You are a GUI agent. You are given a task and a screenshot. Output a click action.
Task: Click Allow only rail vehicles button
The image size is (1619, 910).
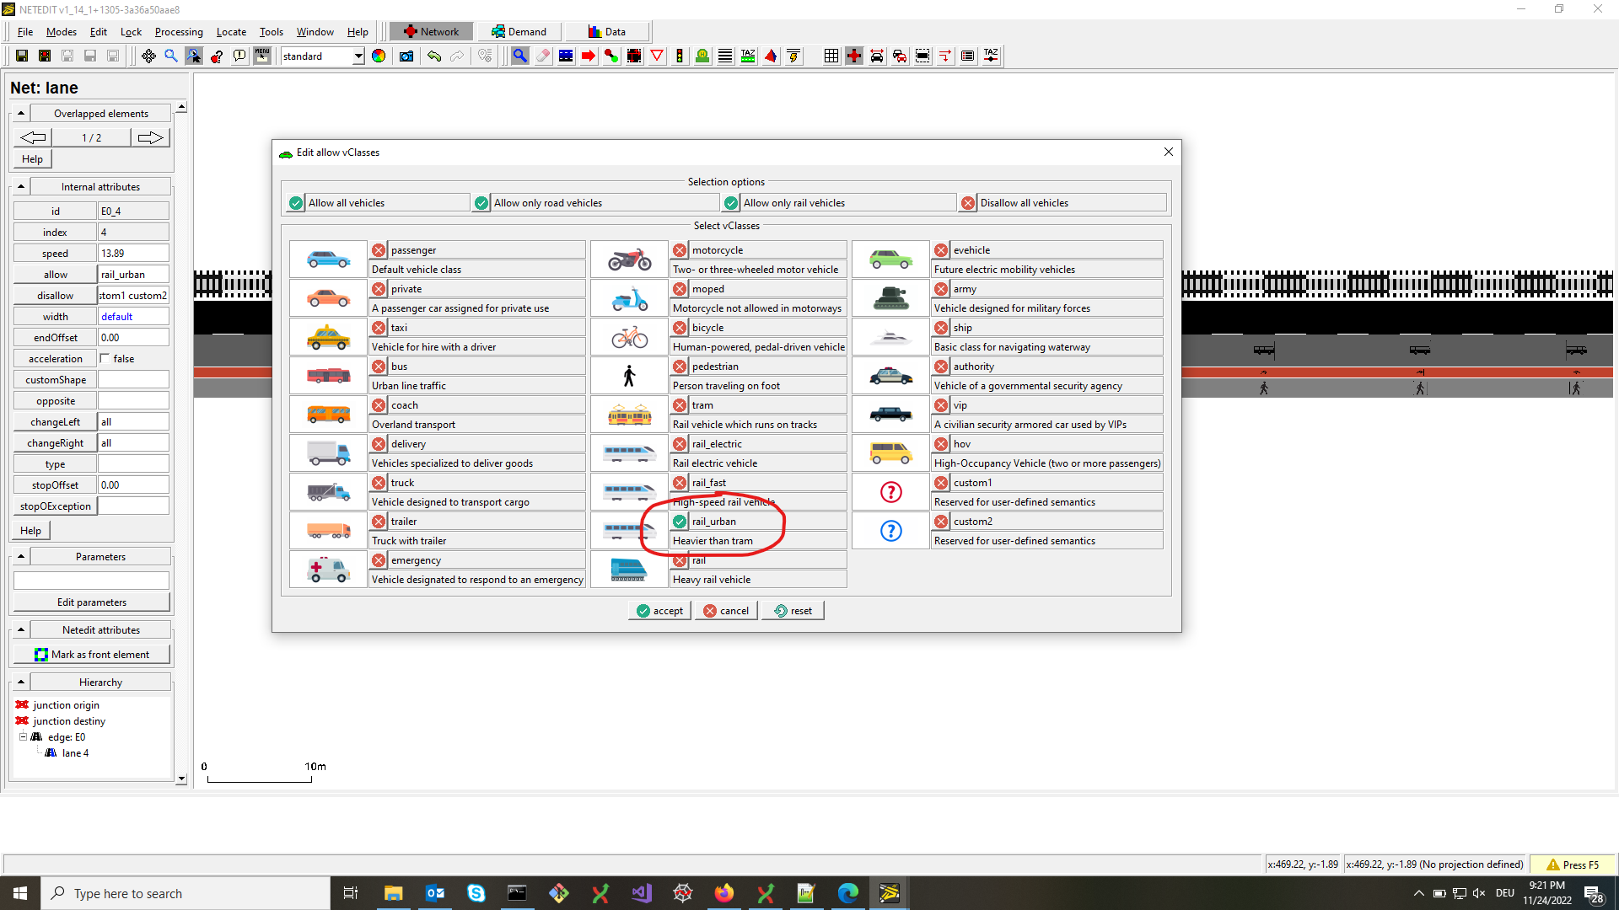(x=731, y=203)
